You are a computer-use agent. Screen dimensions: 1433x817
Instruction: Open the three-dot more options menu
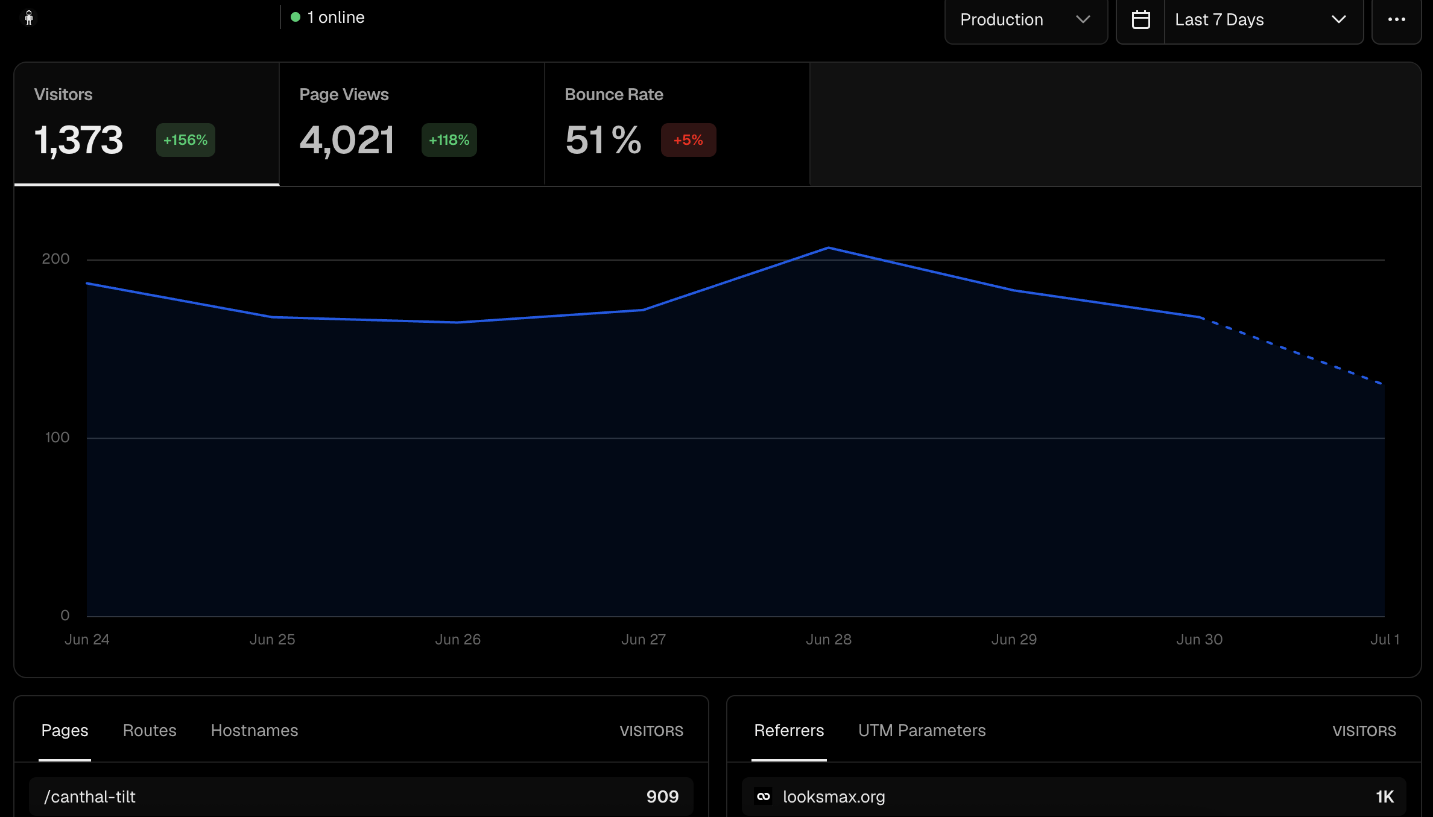(1396, 20)
